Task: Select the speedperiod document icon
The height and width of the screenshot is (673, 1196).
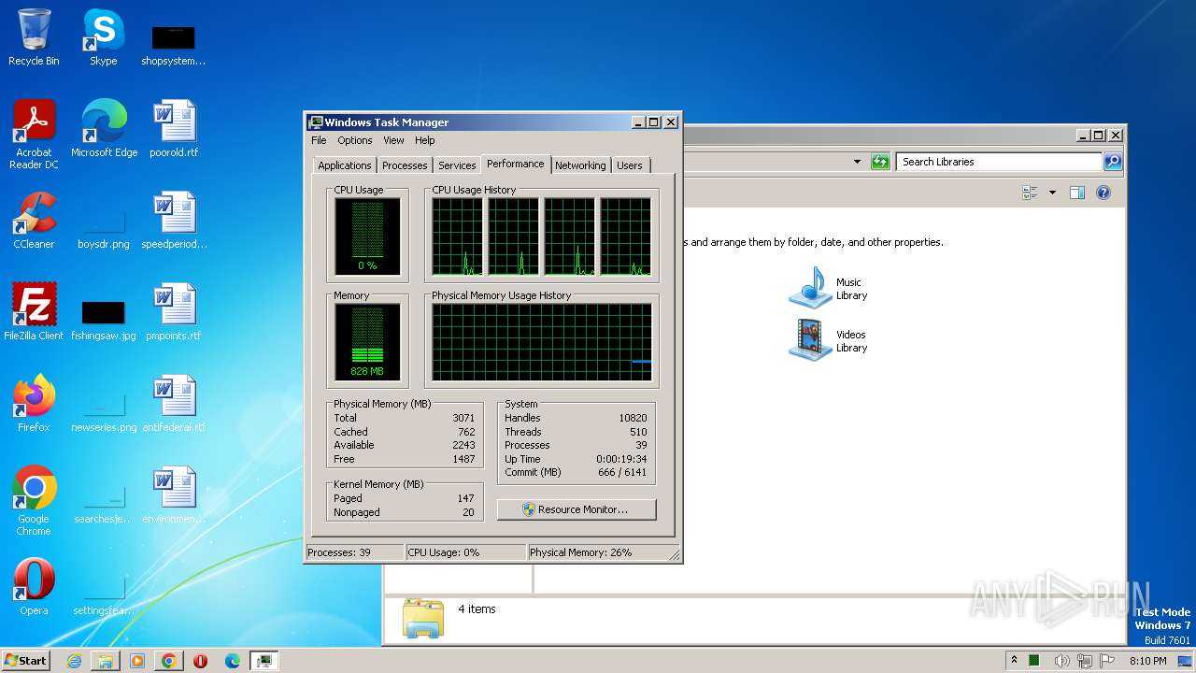Action: point(174,221)
